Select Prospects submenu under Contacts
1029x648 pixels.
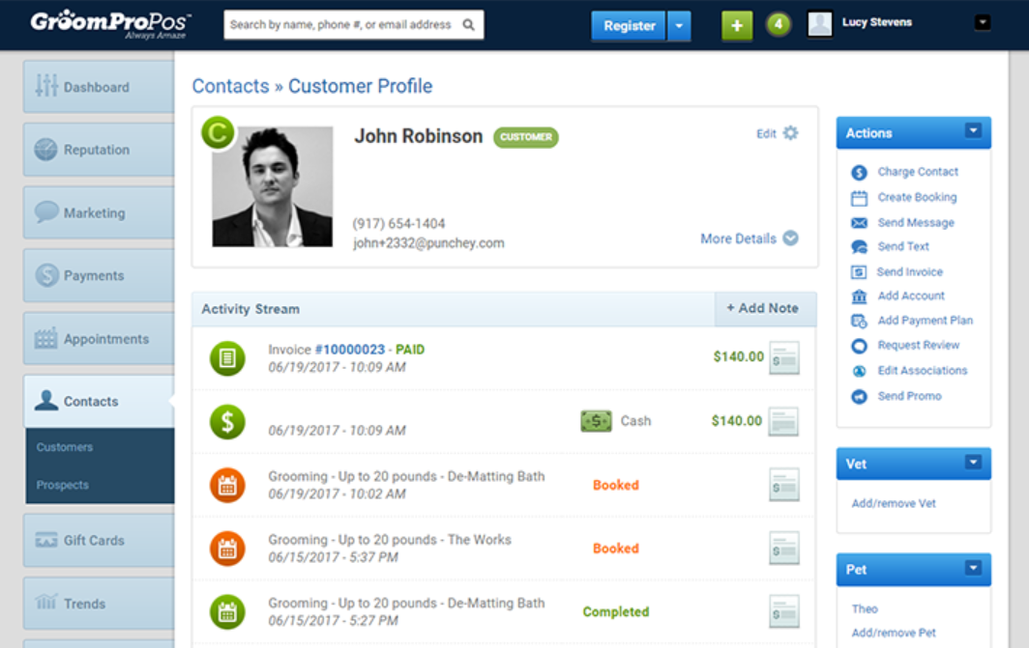click(x=62, y=486)
